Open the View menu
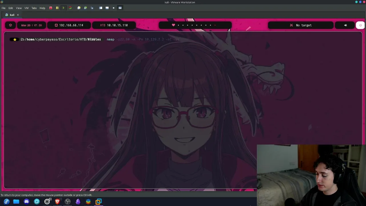This screenshot has height=206, width=366. click(19, 8)
